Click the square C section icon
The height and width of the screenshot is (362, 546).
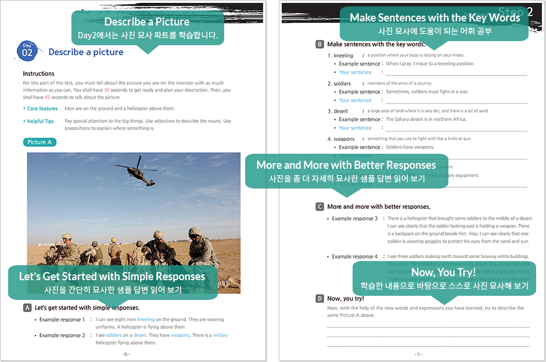click(x=319, y=207)
